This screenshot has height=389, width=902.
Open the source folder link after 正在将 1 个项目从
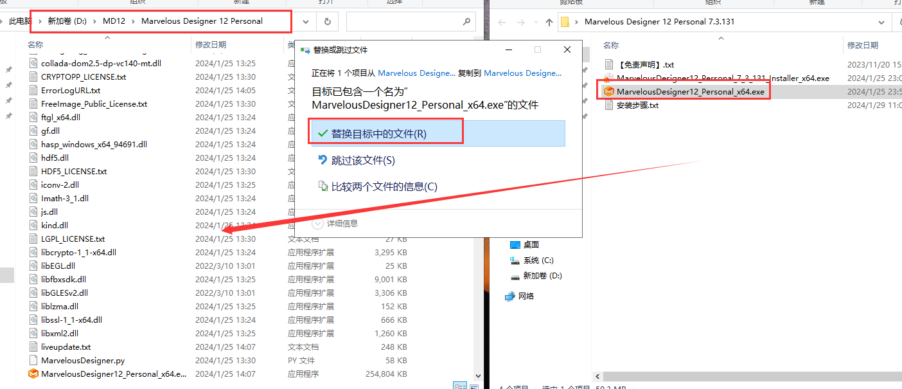click(x=416, y=73)
